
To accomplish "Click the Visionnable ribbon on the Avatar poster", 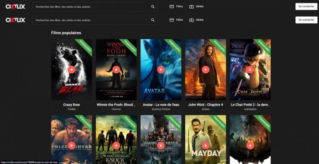I will [174, 46].
